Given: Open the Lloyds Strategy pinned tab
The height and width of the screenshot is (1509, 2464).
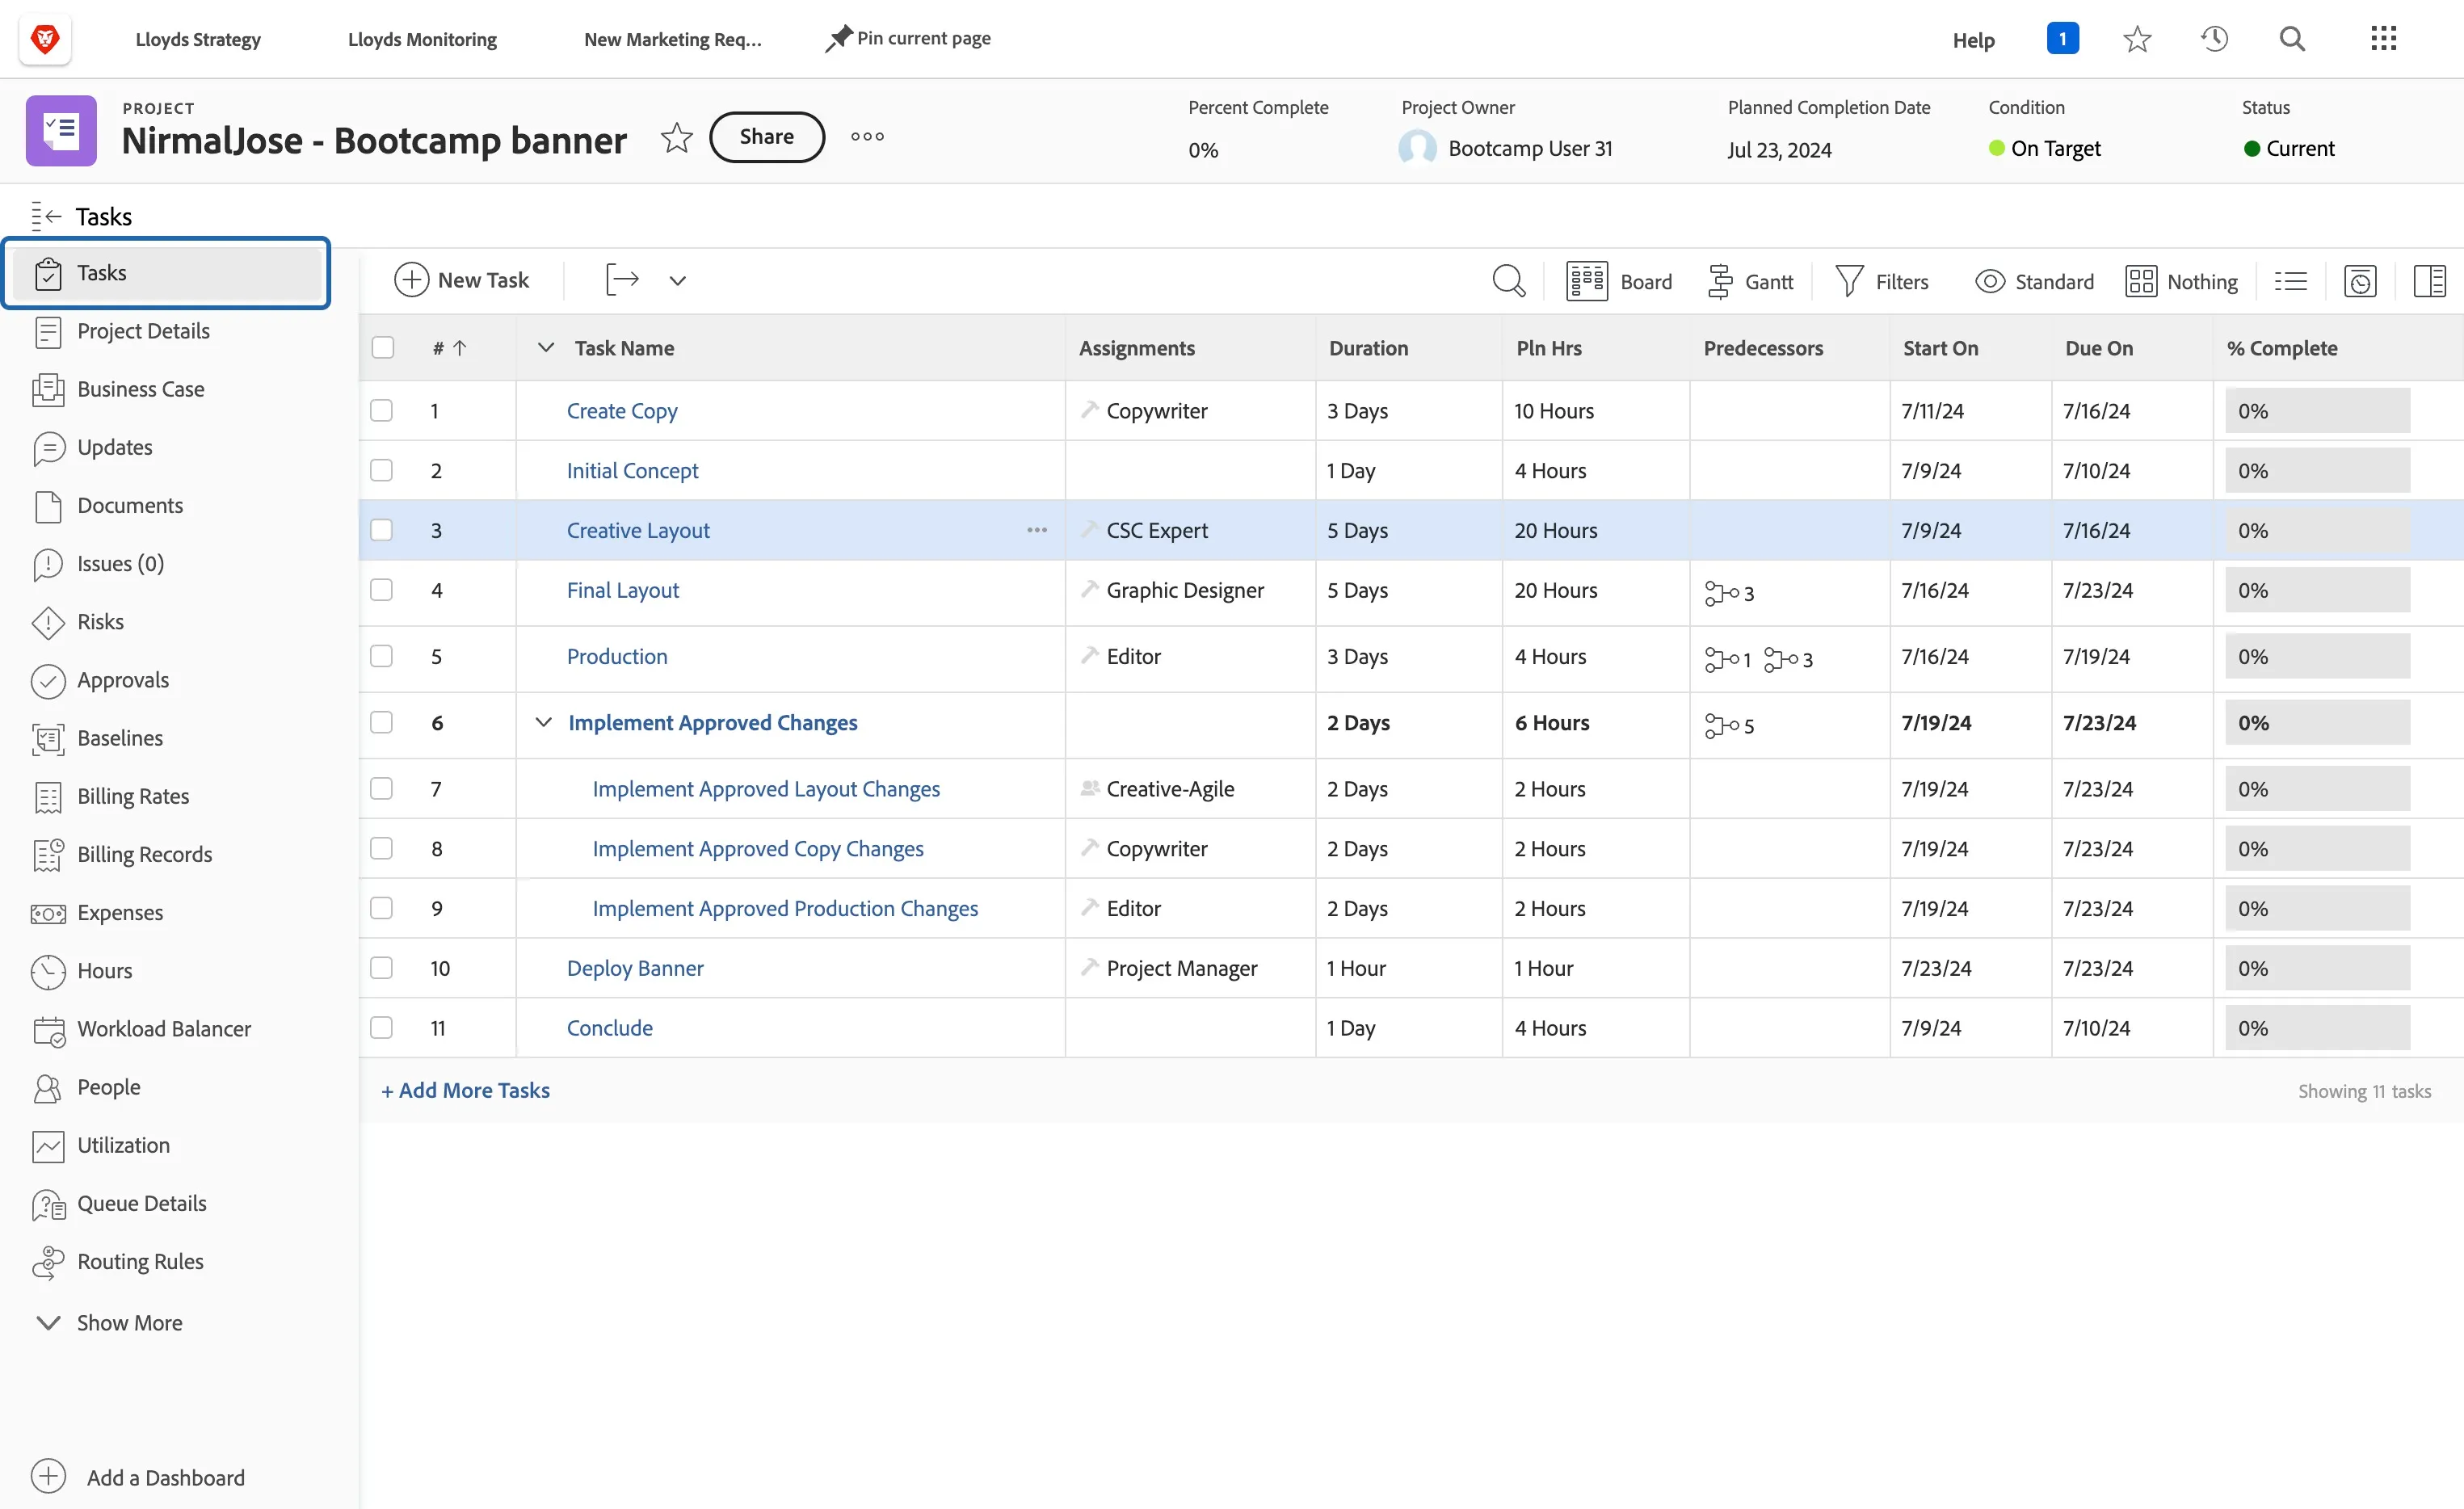Looking at the screenshot, I should [198, 39].
